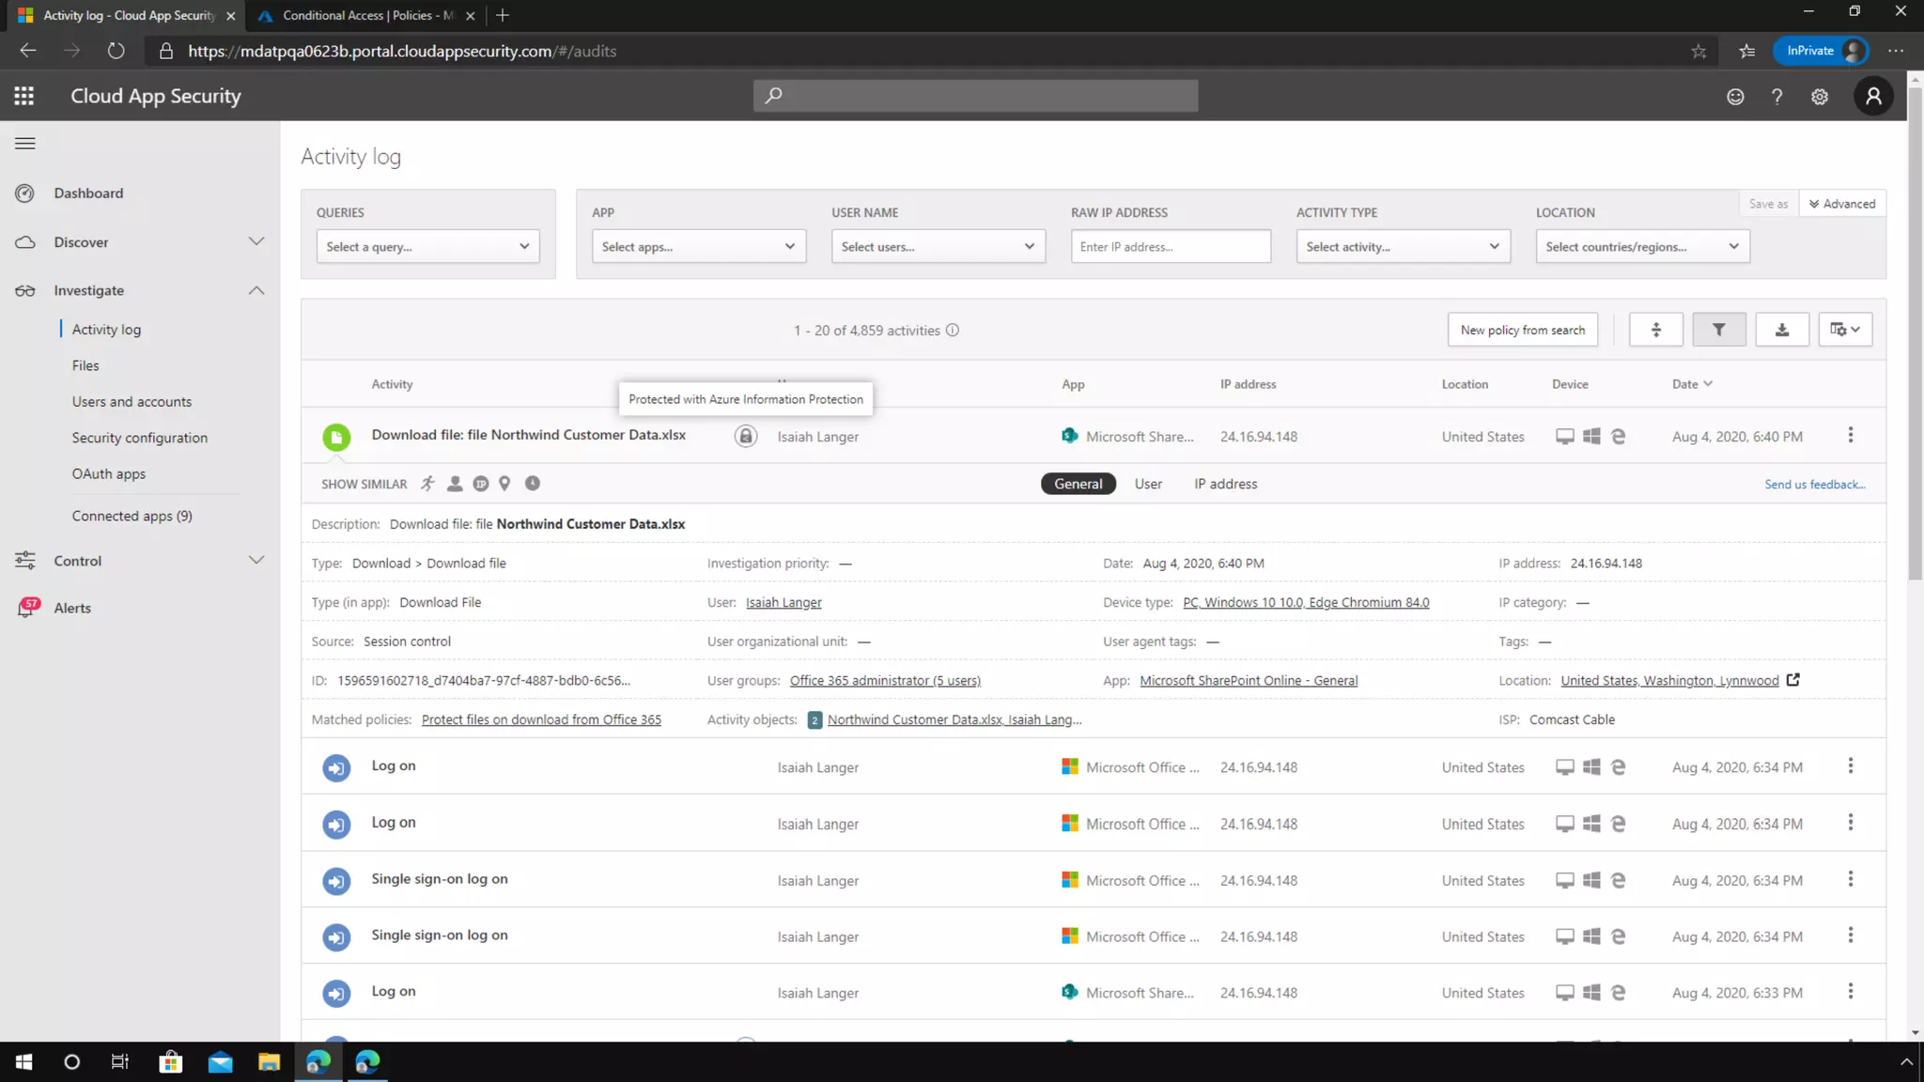The height and width of the screenshot is (1082, 1924).
Task: Toggle the Advanced filters switch
Action: 1841,204
